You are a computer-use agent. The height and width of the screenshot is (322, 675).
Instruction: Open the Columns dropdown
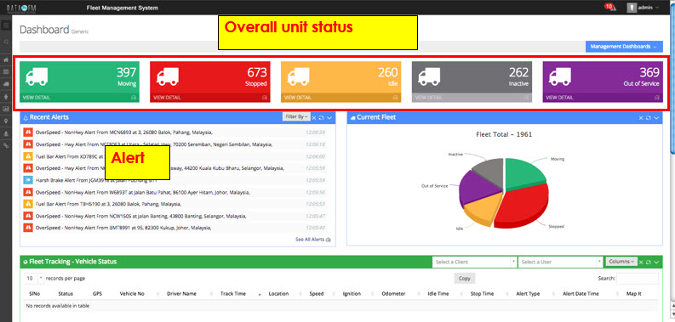(621, 262)
